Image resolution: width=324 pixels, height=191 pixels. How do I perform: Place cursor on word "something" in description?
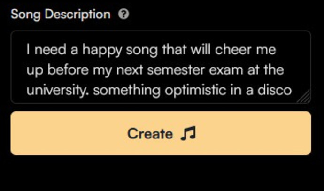(x=127, y=91)
